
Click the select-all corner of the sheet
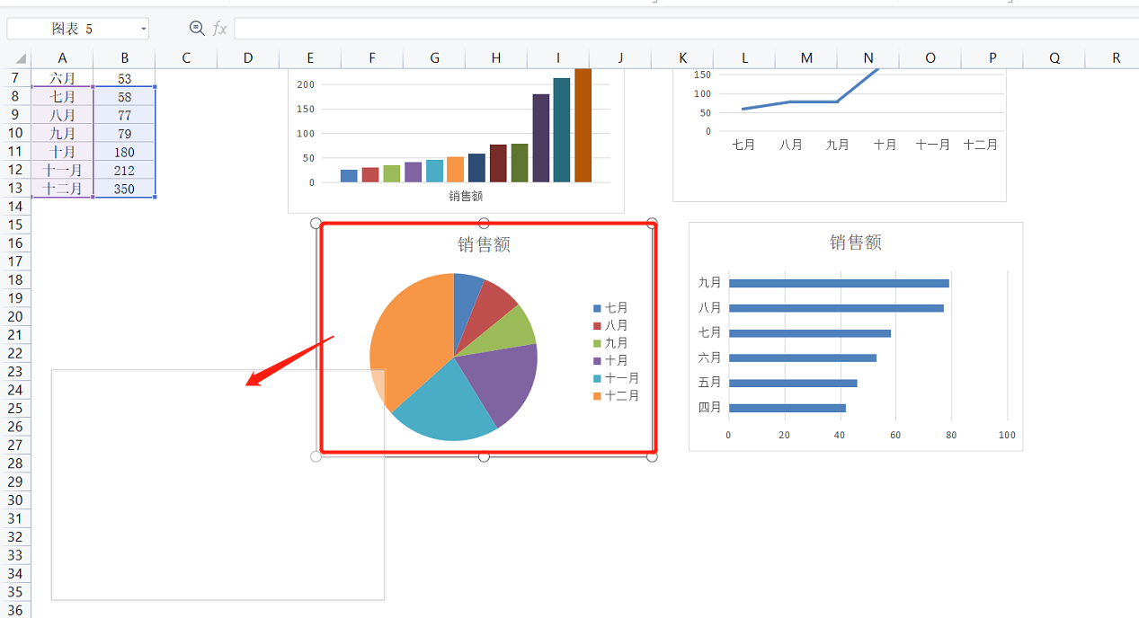[x=21, y=58]
